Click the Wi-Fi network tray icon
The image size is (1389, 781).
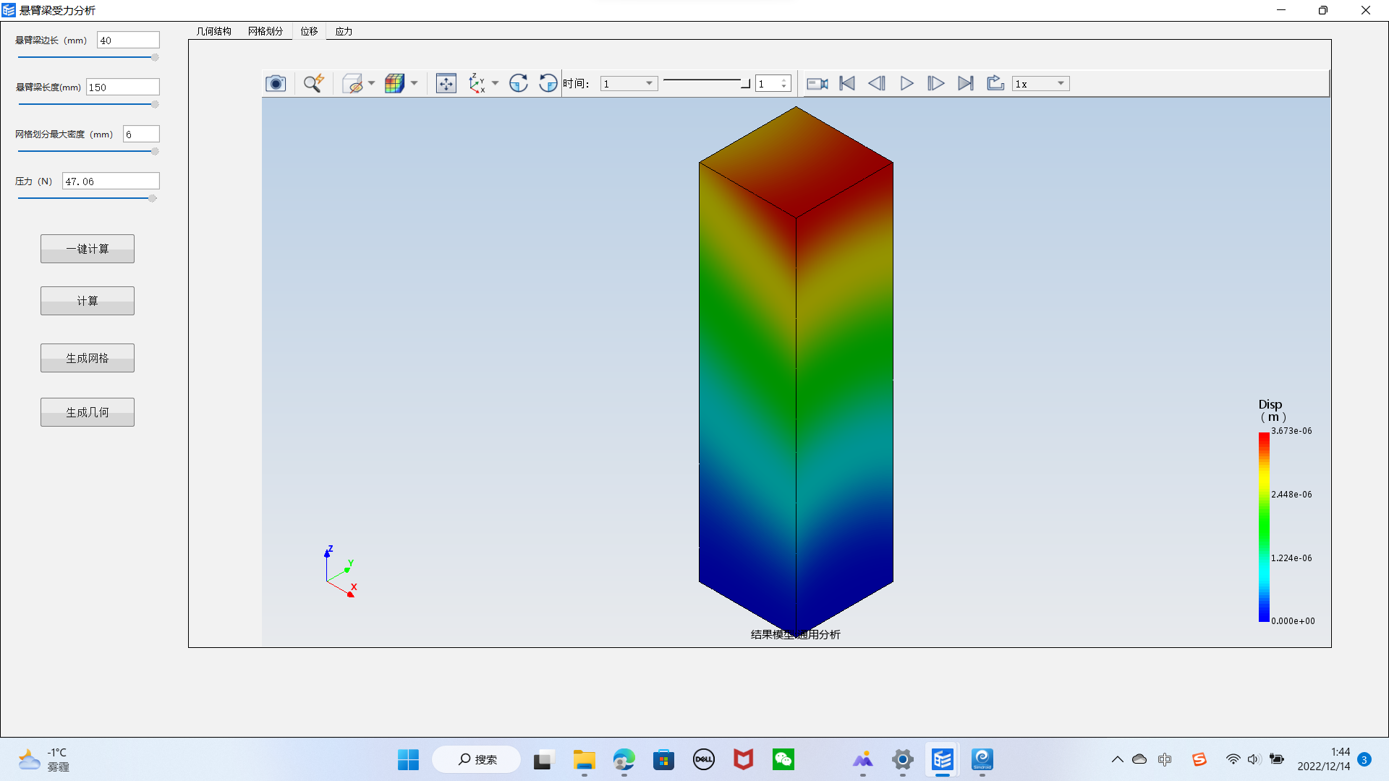pyautogui.click(x=1233, y=760)
